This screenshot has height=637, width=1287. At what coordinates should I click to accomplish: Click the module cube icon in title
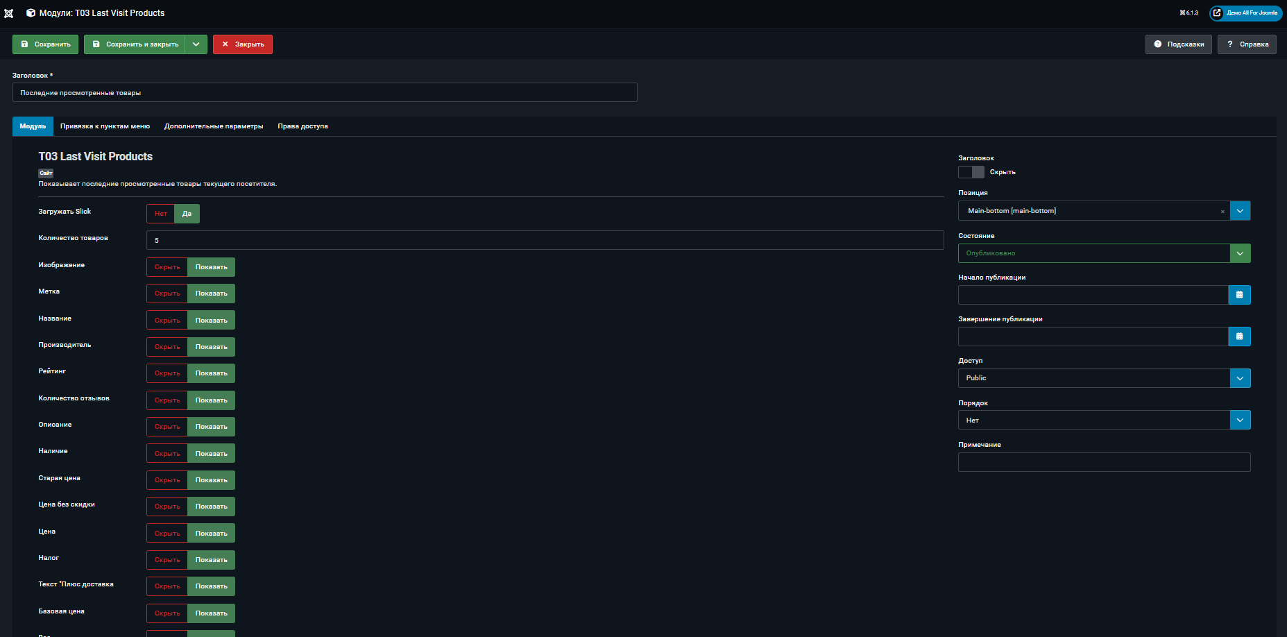[31, 13]
